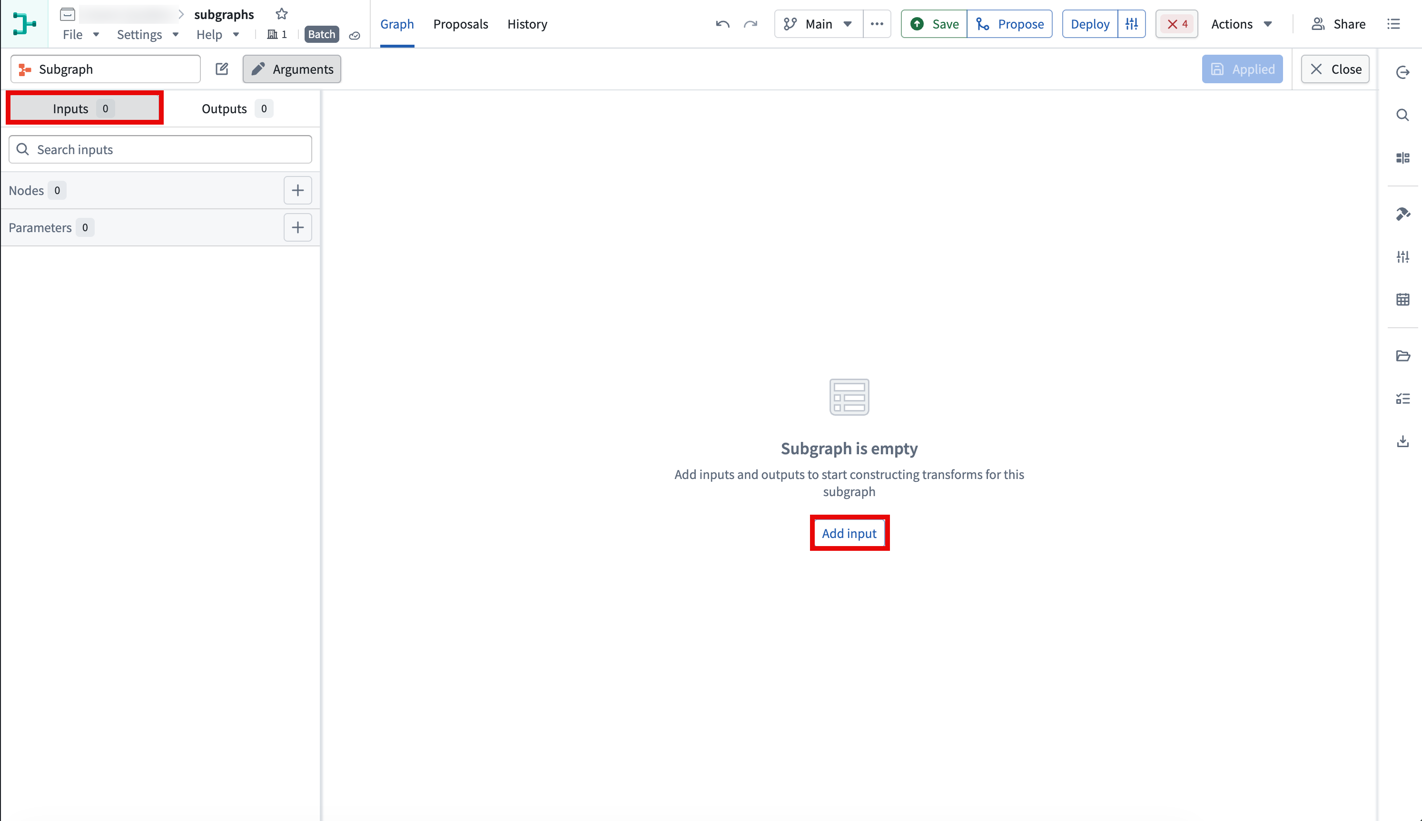Click the download icon in right sidebar
The width and height of the screenshot is (1422, 821).
(1402, 441)
